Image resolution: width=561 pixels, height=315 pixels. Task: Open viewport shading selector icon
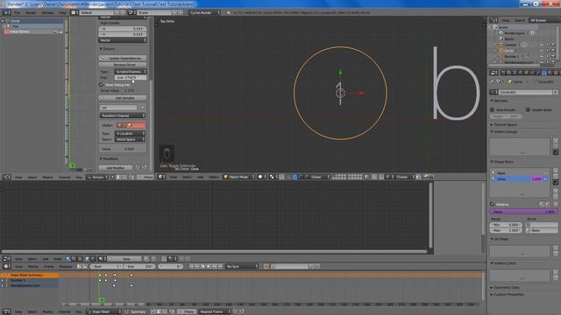[262, 177]
